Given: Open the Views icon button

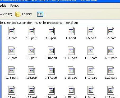Looking at the screenshot, I should 40,14.
